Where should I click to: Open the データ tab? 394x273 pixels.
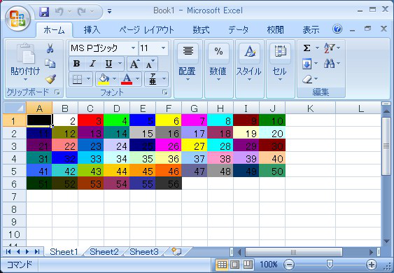[238, 30]
